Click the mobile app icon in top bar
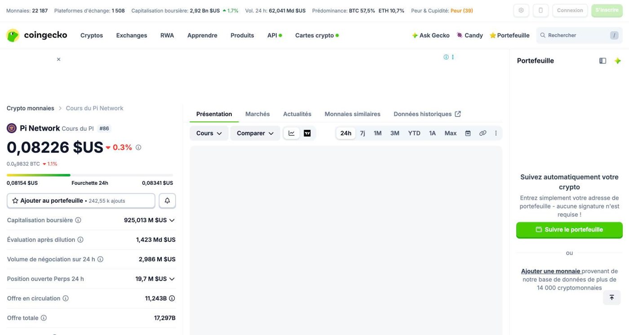This screenshot has width=629, height=335. click(540, 10)
